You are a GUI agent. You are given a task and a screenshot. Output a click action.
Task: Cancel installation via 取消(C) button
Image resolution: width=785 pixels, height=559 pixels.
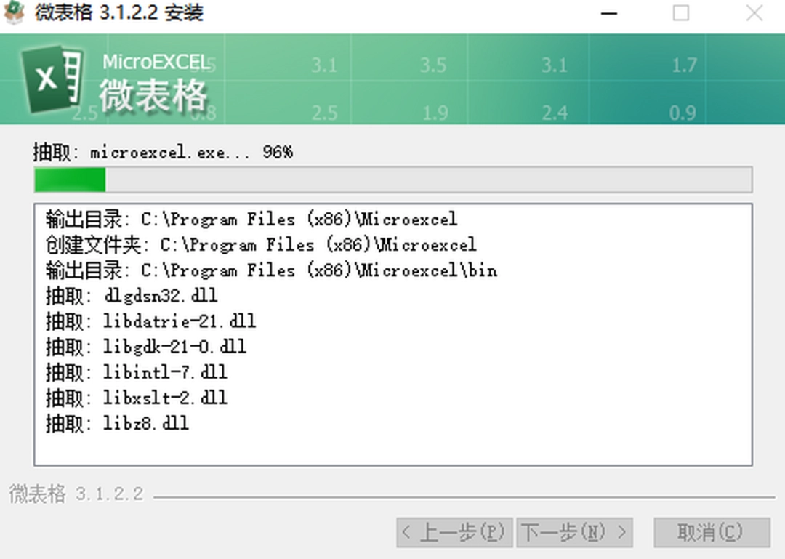(710, 533)
